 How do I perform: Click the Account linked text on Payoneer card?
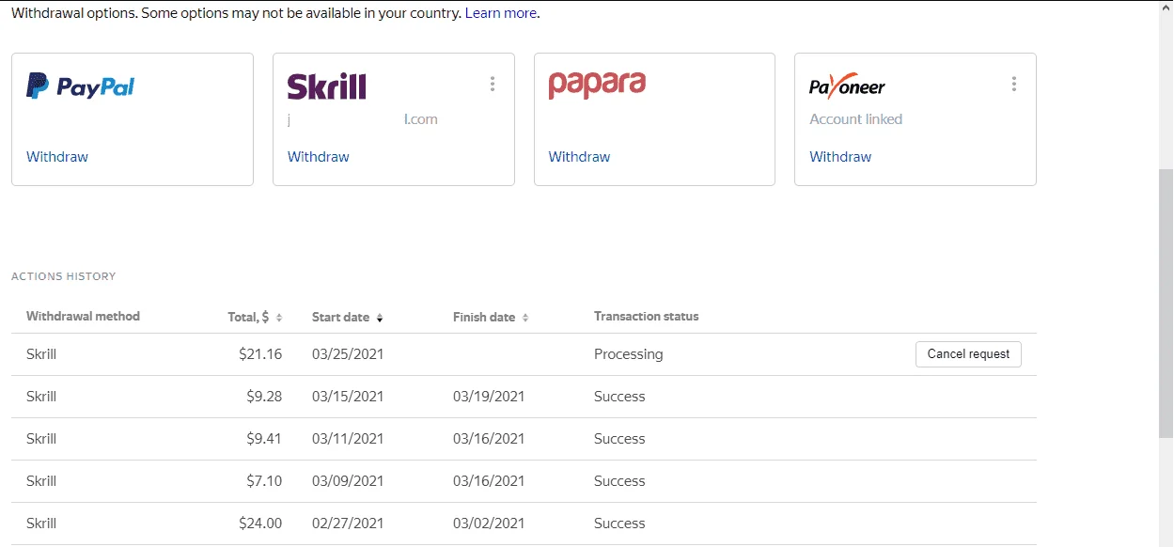pos(855,119)
